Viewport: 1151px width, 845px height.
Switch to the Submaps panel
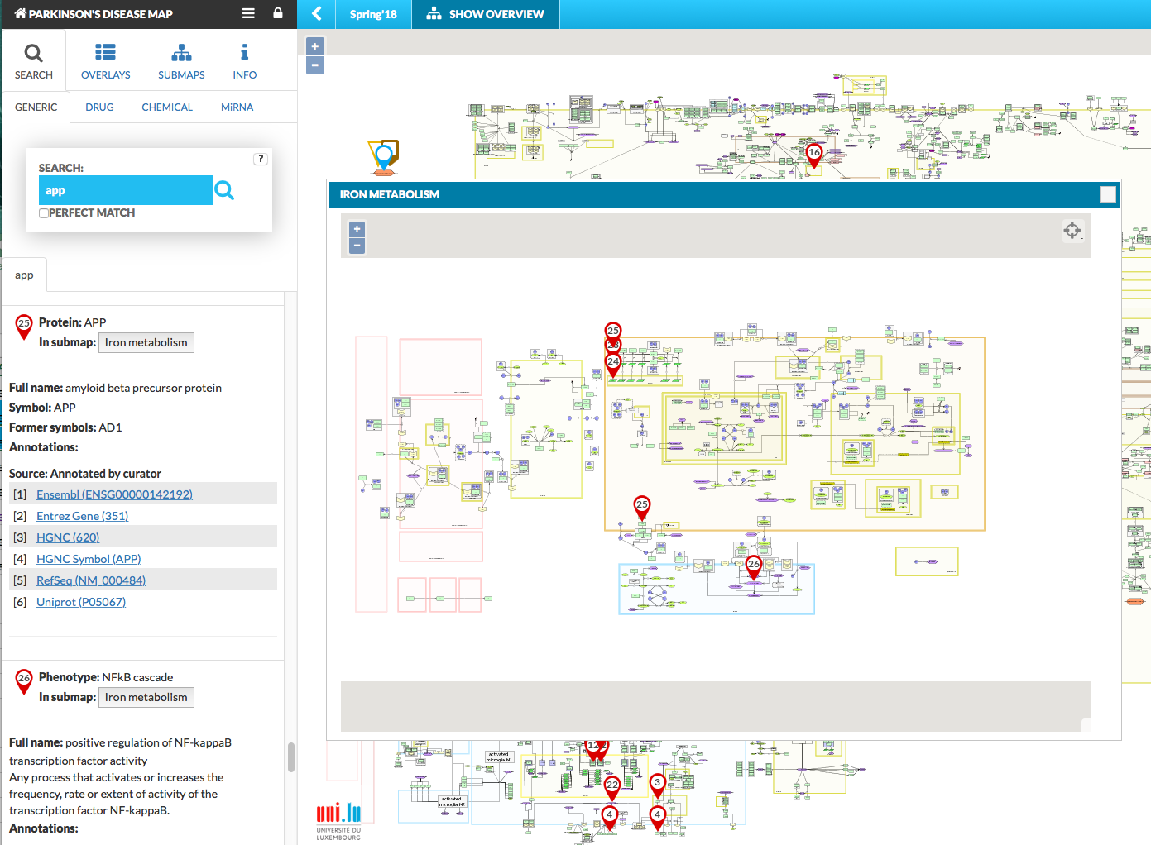pos(181,61)
